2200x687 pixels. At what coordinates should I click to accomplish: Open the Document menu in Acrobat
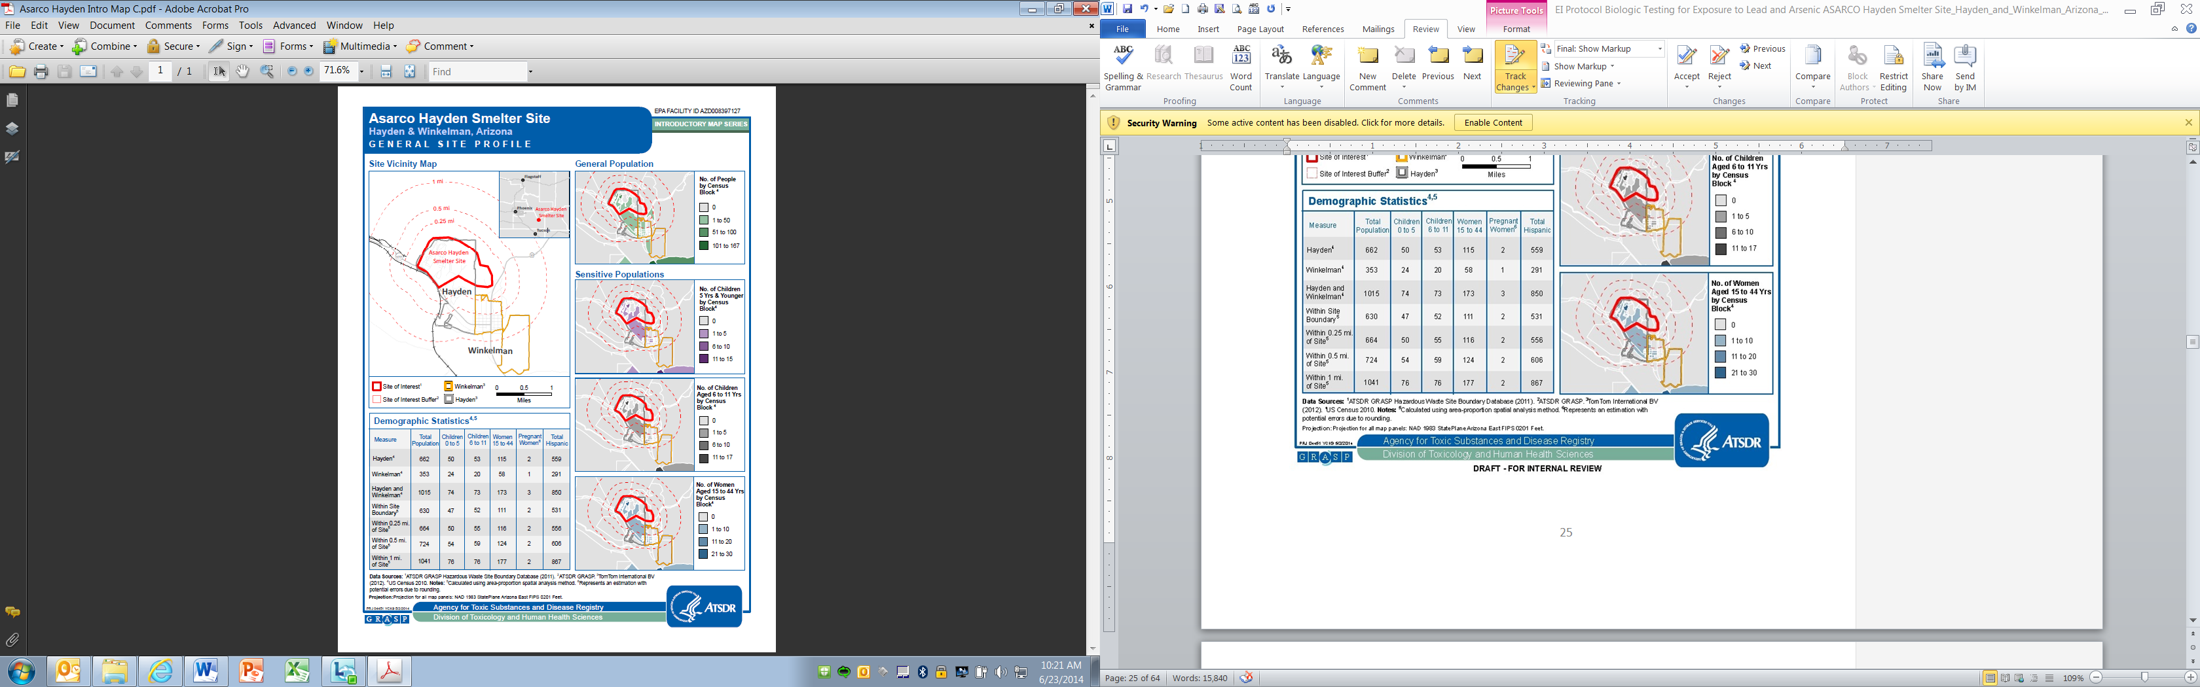(112, 26)
